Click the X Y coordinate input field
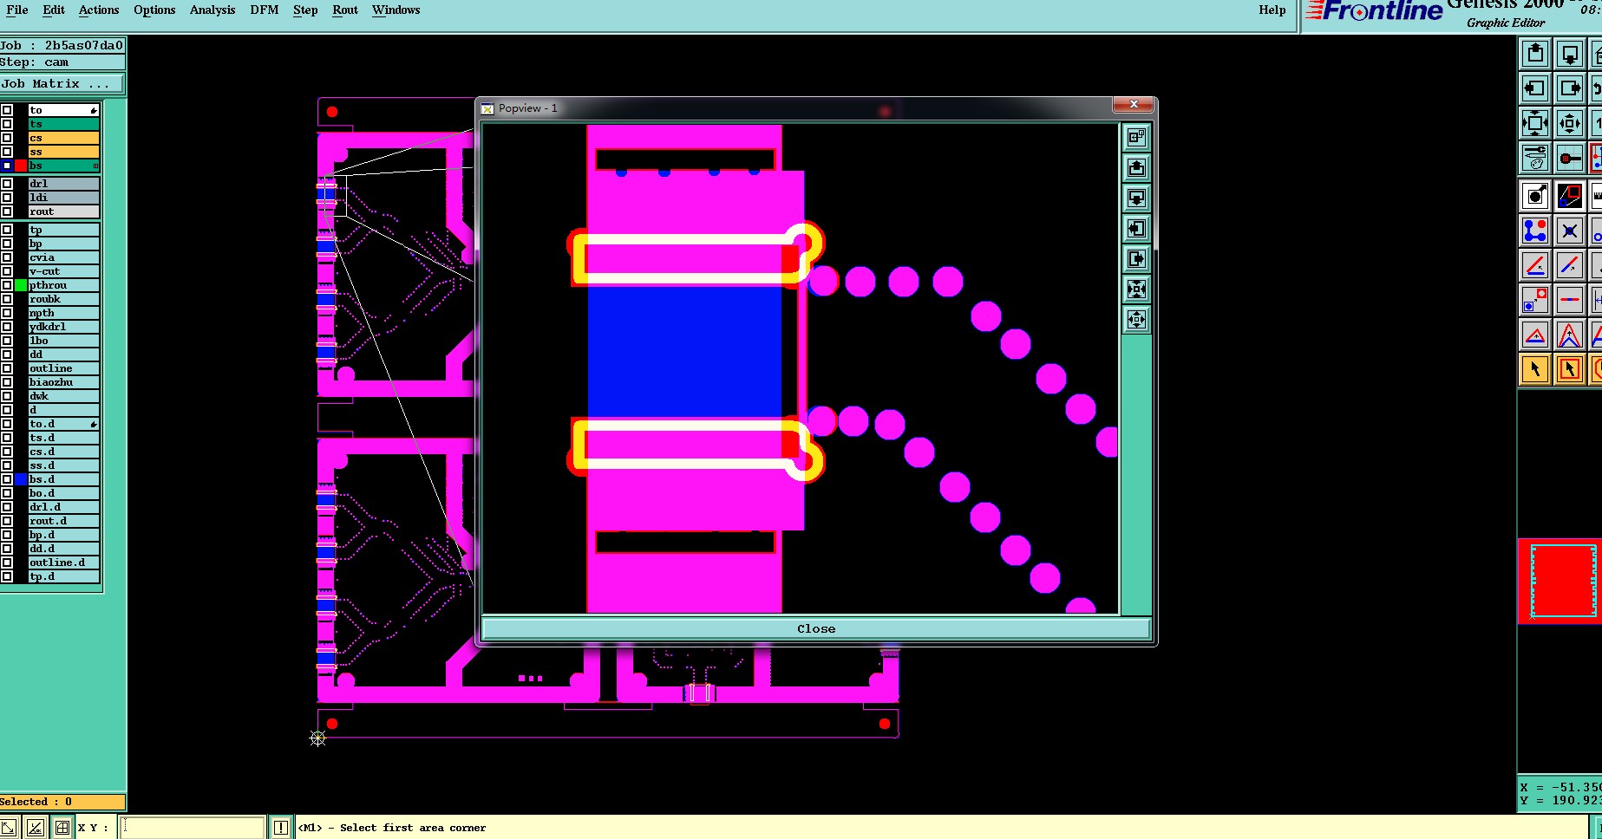The height and width of the screenshot is (839, 1602). 193,828
